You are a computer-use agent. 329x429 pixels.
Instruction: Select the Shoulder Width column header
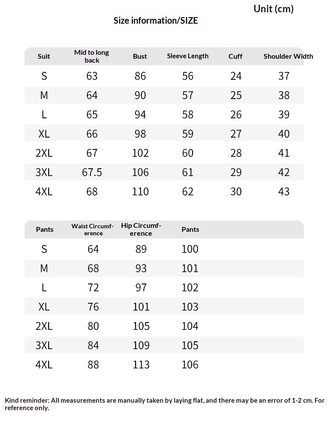click(288, 57)
